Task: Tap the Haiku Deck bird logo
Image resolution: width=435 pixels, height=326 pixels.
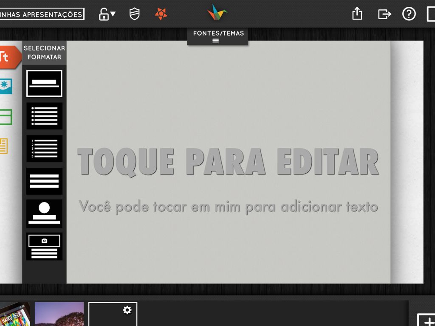Action: [x=217, y=13]
